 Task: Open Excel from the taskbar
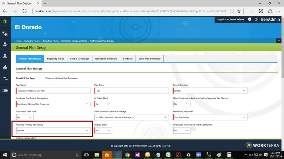(x=168, y=155)
